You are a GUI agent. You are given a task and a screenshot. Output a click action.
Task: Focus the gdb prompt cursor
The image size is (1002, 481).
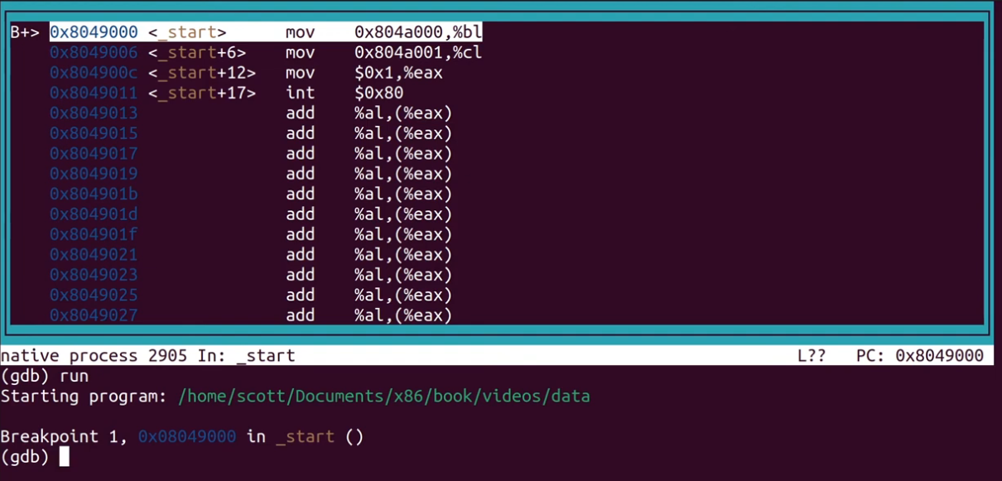point(64,456)
